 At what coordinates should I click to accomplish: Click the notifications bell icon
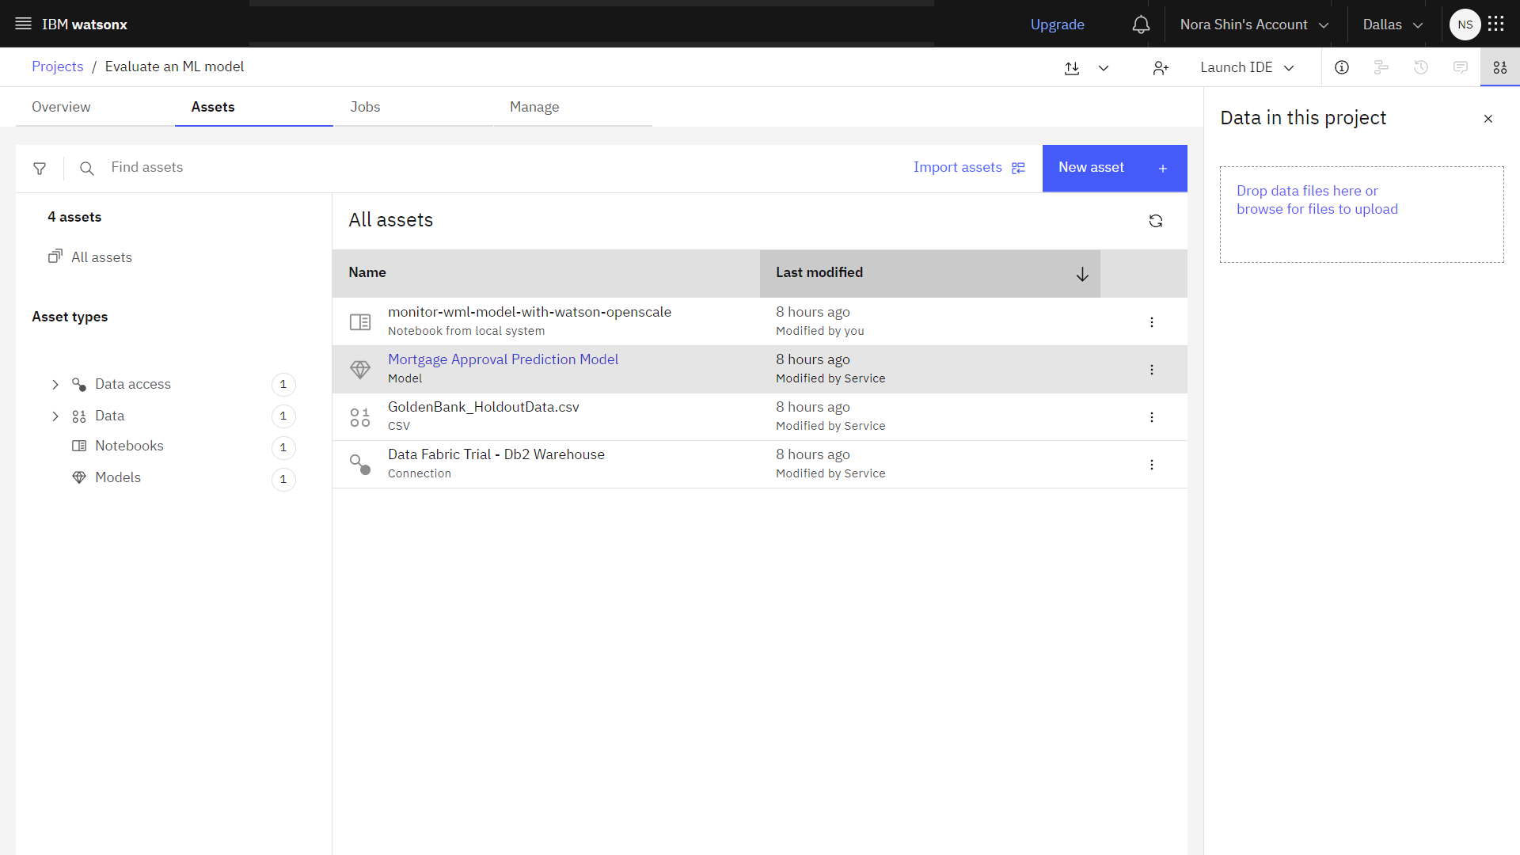click(x=1140, y=24)
